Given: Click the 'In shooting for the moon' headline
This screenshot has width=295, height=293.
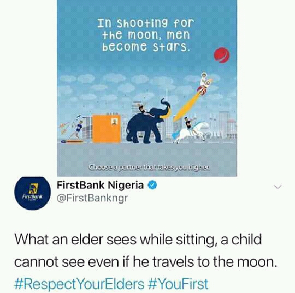Looking at the screenshot, I should 145,35.
